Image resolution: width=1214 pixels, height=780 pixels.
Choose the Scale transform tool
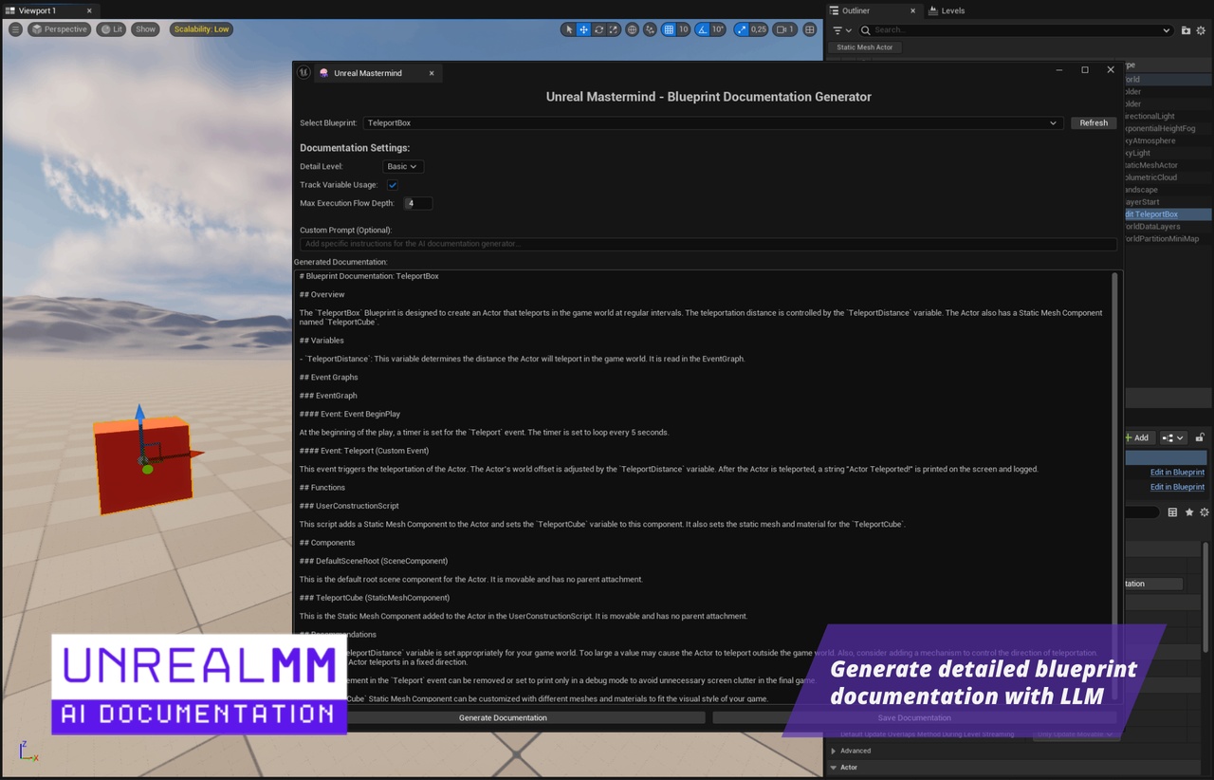[x=614, y=29]
